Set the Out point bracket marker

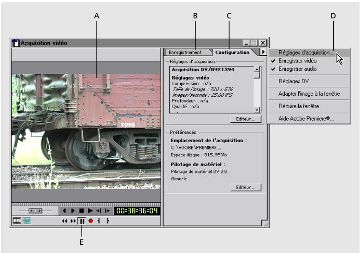click(x=108, y=221)
